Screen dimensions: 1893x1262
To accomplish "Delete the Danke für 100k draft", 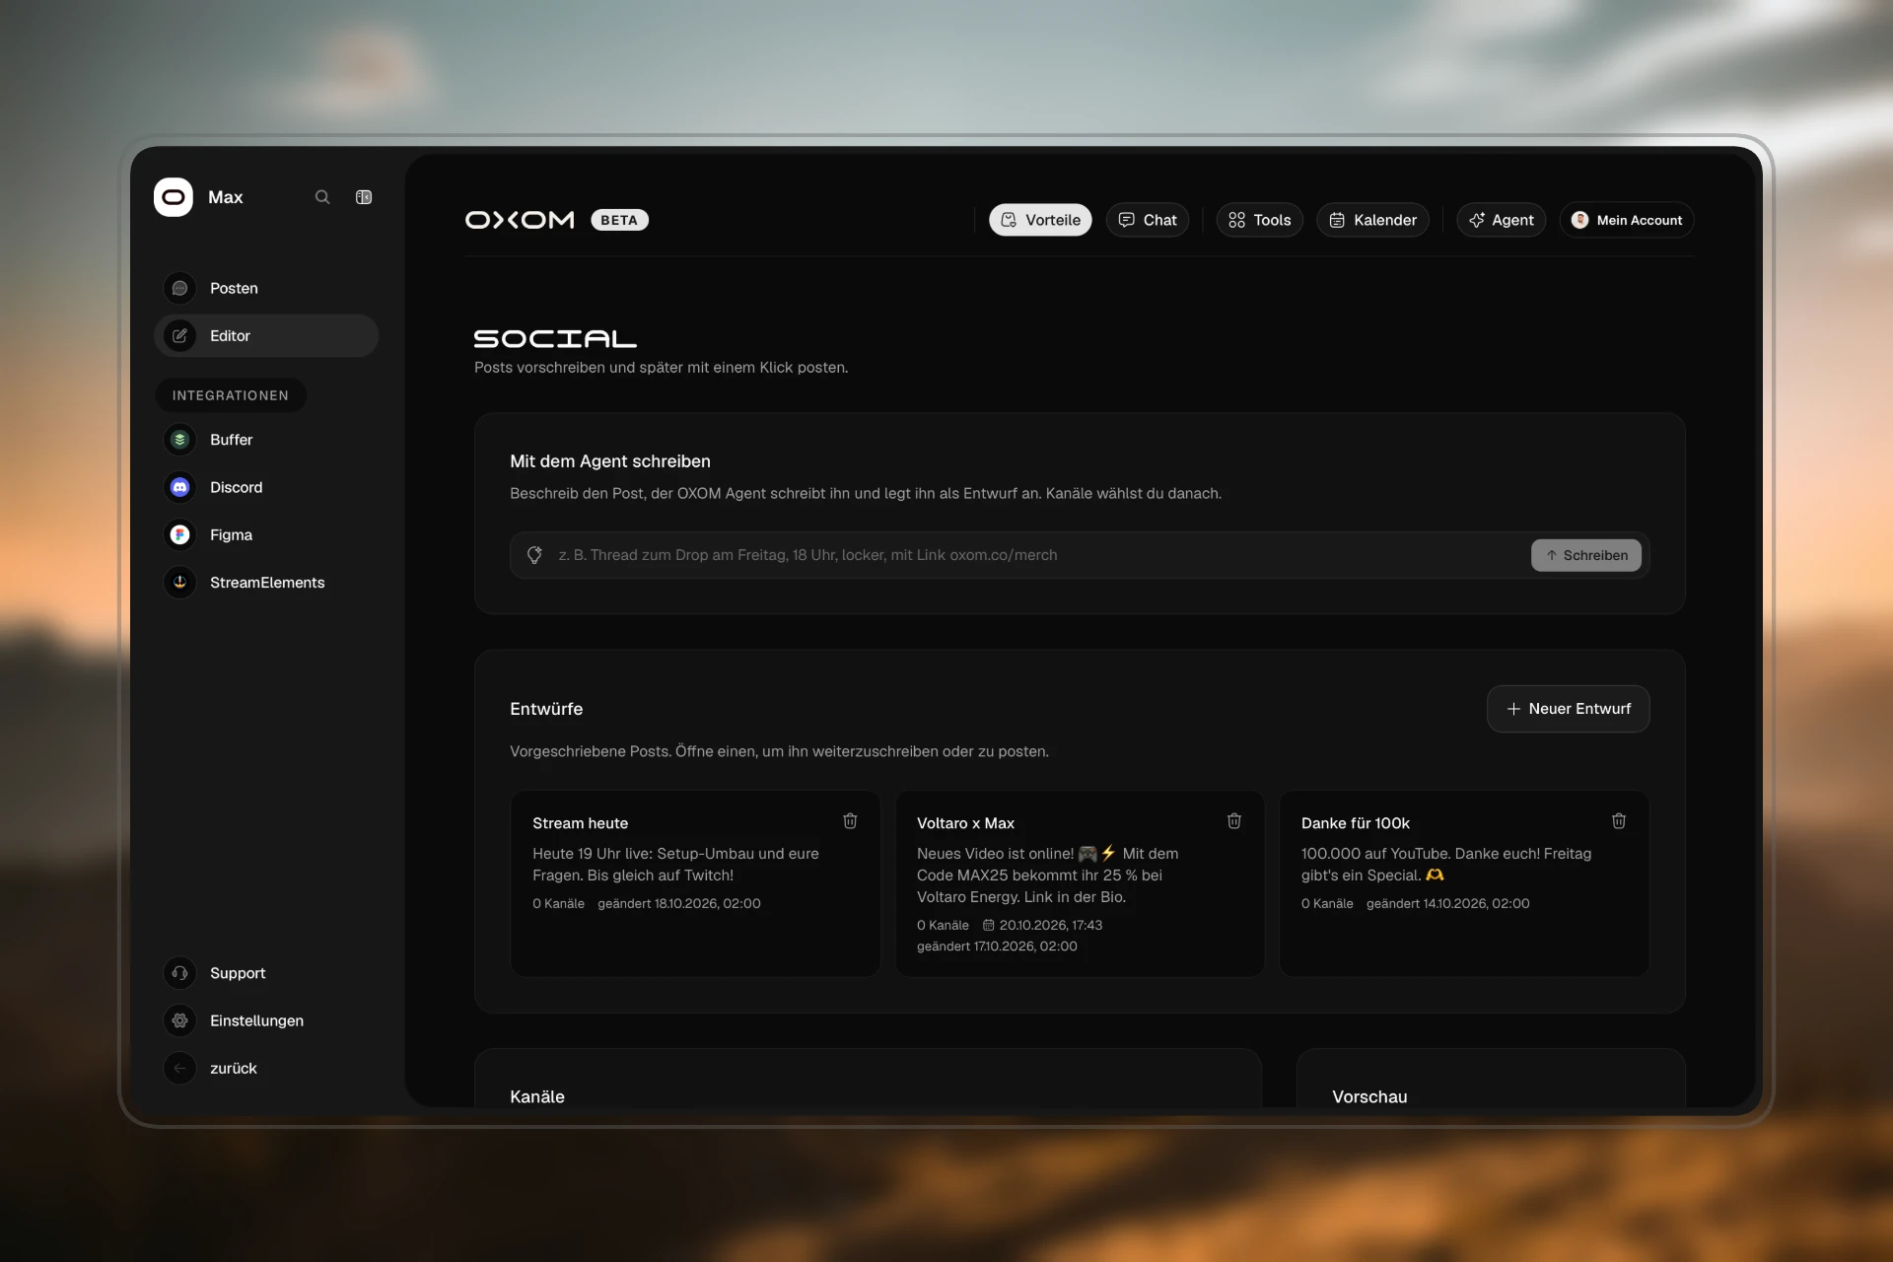I will pos(1618,820).
